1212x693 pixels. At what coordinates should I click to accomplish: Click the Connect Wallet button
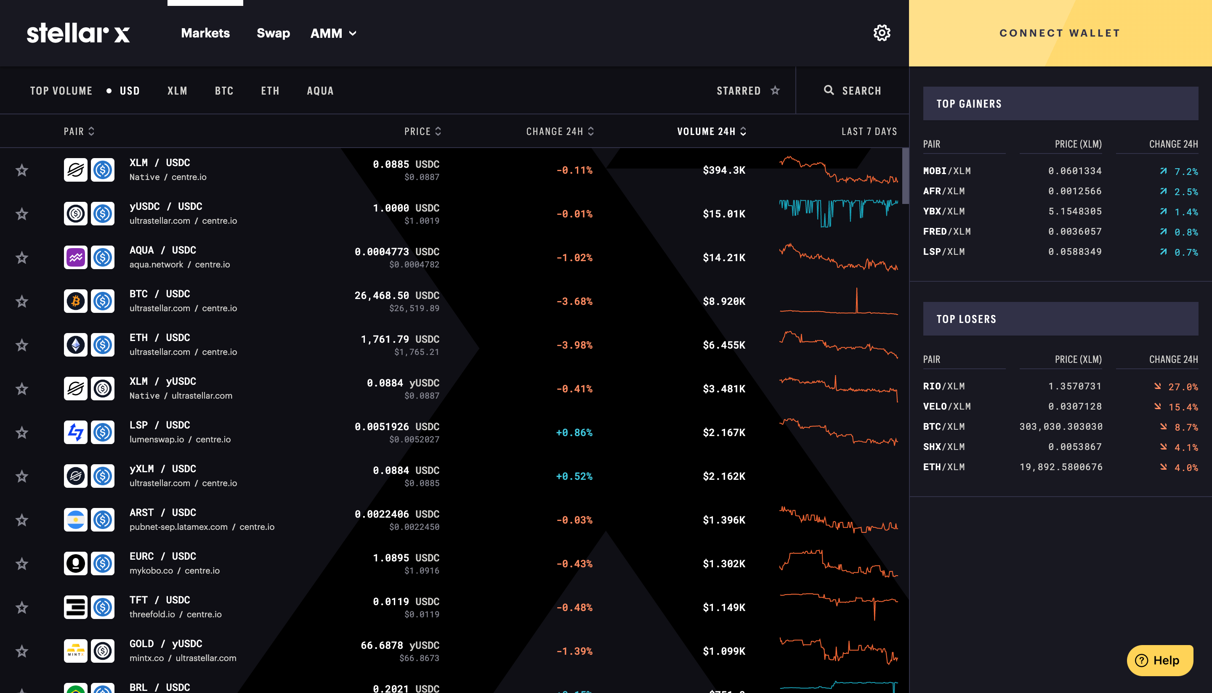[1060, 33]
